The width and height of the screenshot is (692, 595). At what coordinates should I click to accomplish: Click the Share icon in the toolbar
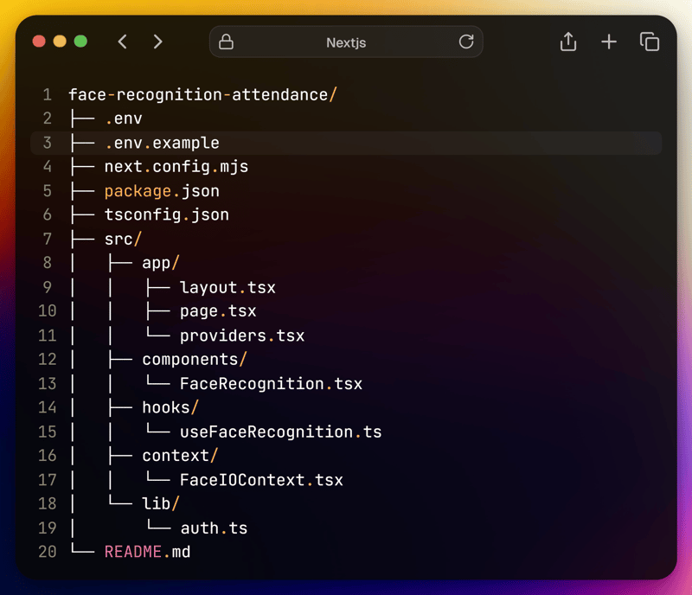(568, 42)
